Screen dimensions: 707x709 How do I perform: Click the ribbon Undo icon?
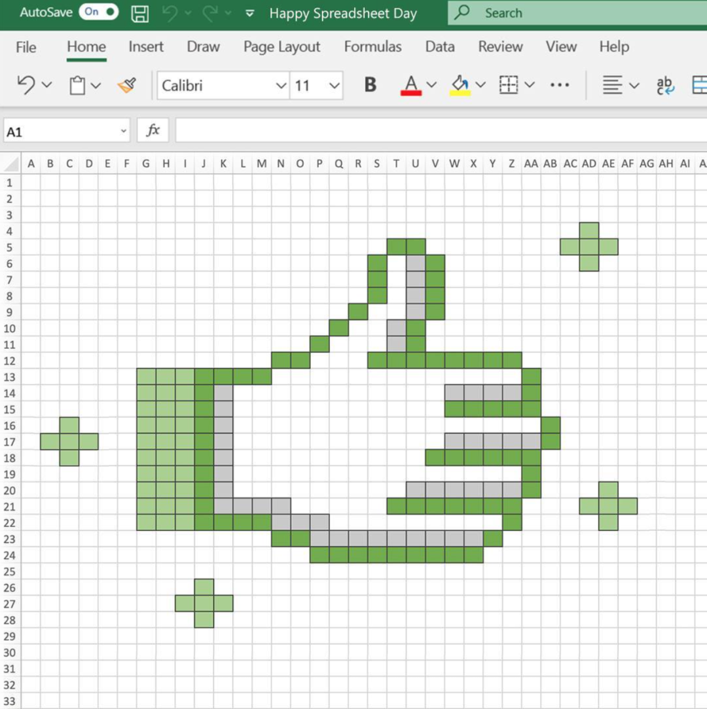26,84
